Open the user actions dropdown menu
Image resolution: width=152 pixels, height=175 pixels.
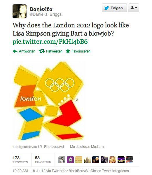click(x=134, y=8)
